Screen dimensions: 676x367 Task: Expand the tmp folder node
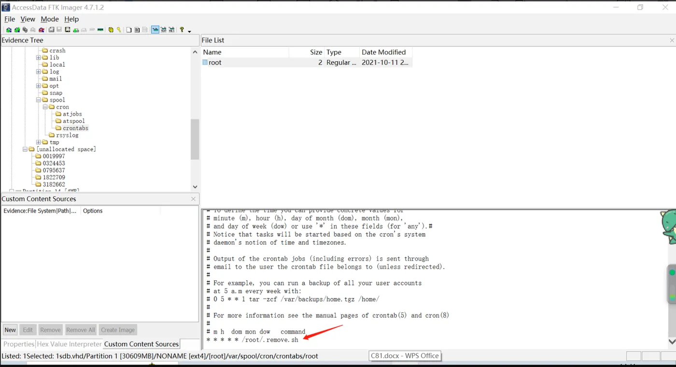(39, 142)
